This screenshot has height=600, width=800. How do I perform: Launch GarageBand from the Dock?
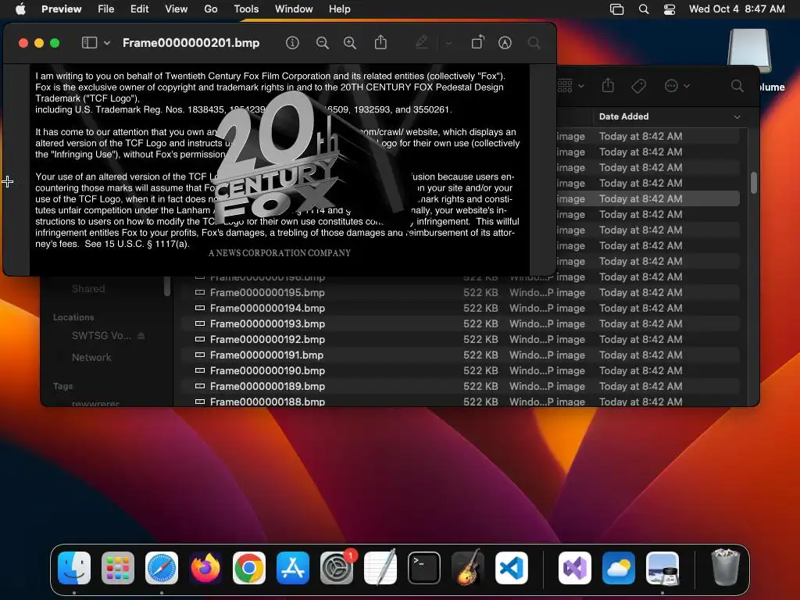pos(468,568)
